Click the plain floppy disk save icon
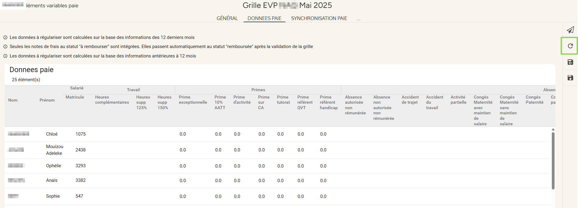 pyautogui.click(x=570, y=78)
